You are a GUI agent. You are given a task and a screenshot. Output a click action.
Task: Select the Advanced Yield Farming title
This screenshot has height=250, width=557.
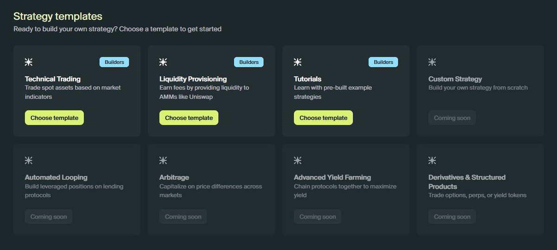332,177
